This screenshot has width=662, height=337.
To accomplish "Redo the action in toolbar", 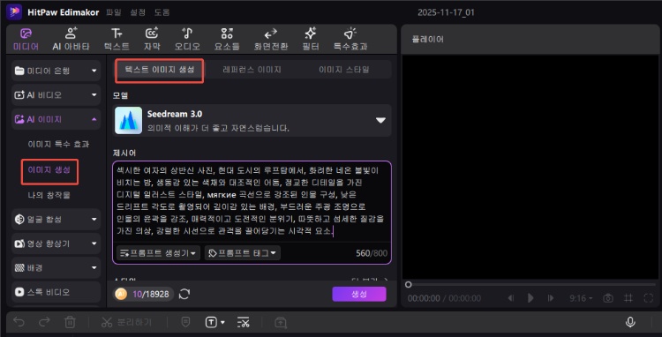I will [44, 323].
